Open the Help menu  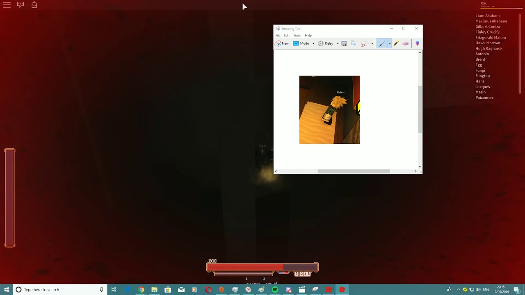point(308,36)
